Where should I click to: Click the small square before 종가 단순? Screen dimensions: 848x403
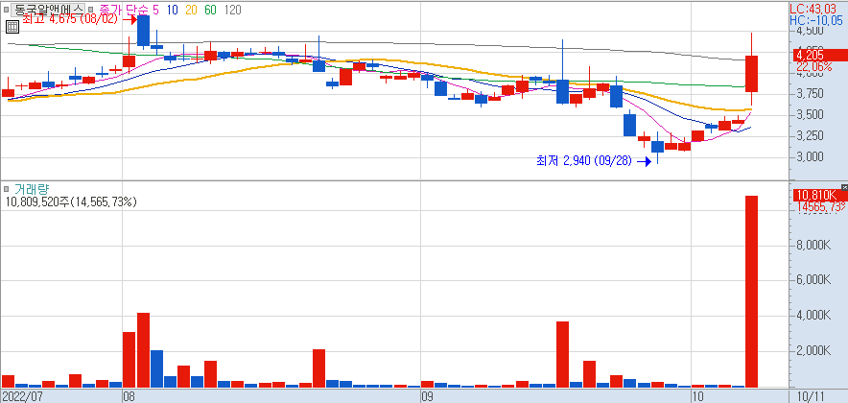[x=91, y=10]
